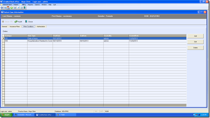The width and height of the screenshot is (210, 118).
Task: Click the green plus add toolbar icon
Action: point(12,8)
